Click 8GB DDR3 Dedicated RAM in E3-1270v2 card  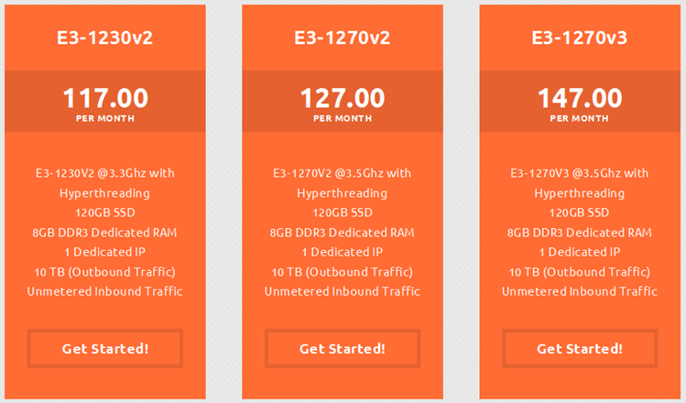343,233
